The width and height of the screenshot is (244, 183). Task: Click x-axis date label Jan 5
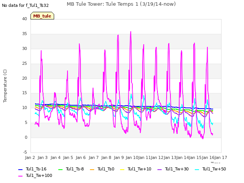(68, 157)
